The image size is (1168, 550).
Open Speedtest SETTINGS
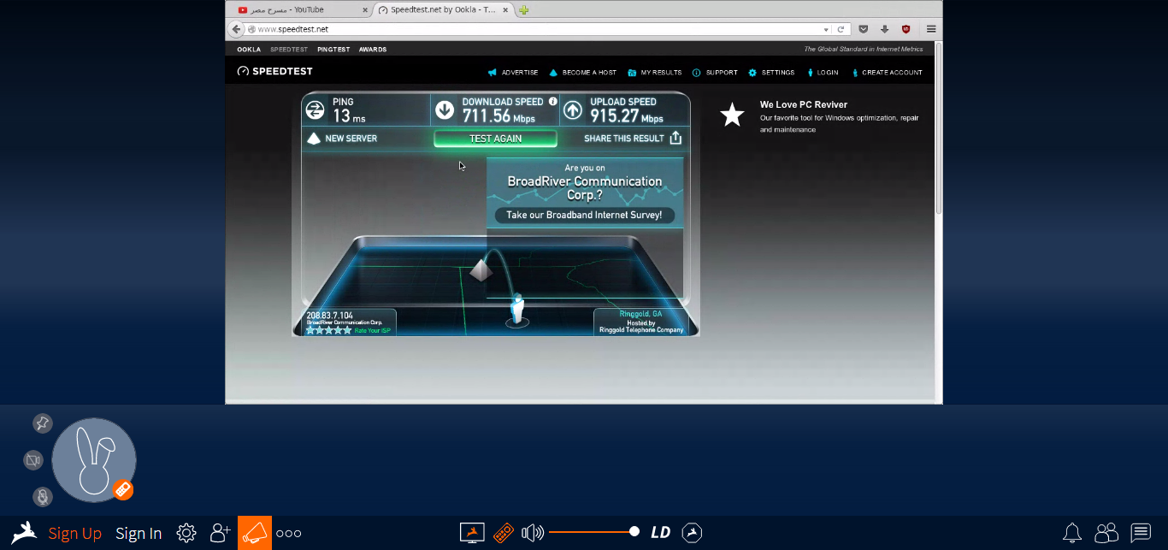pos(771,73)
